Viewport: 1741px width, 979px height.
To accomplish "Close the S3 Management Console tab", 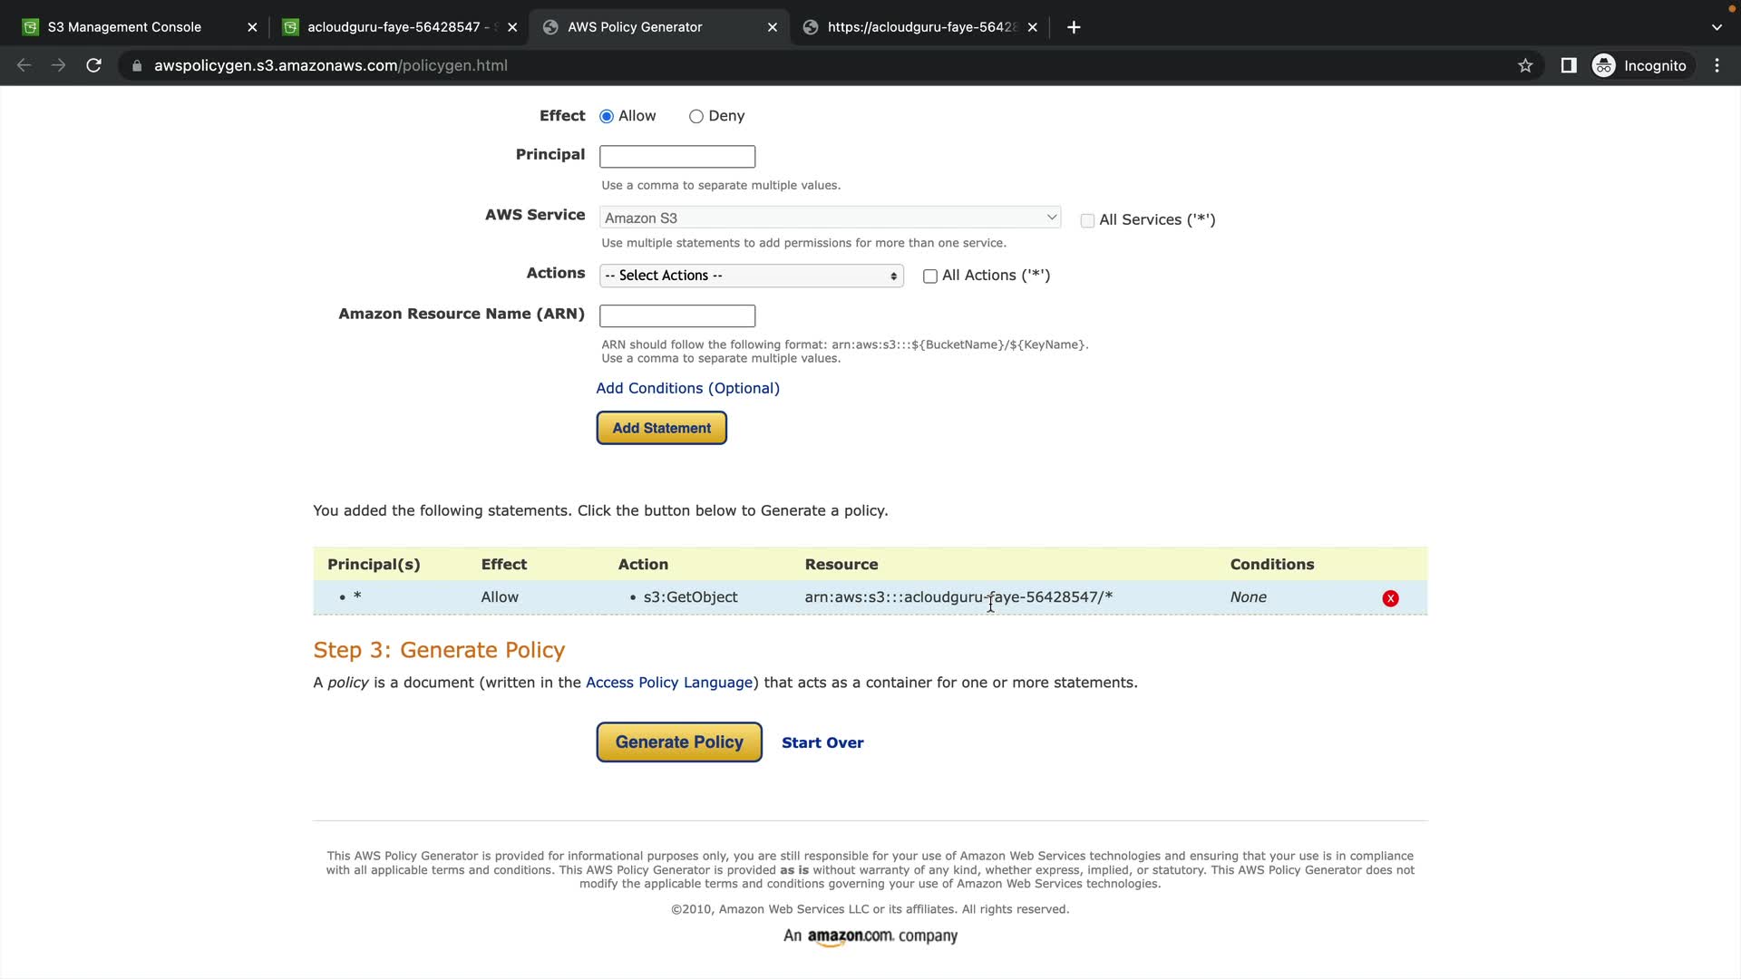I will [x=252, y=27].
